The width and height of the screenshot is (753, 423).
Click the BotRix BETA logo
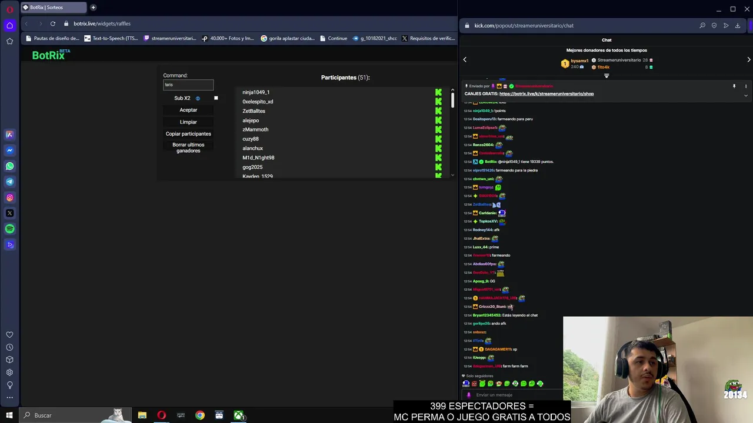pyautogui.click(x=51, y=55)
